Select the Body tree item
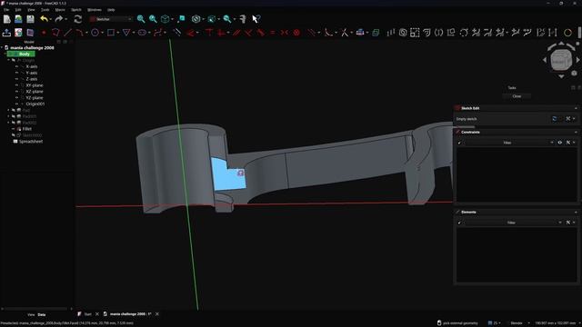 25,54
